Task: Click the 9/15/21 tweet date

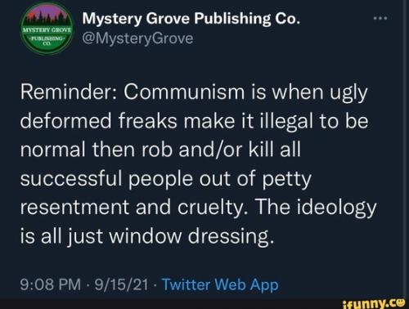Action: point(121,285)
